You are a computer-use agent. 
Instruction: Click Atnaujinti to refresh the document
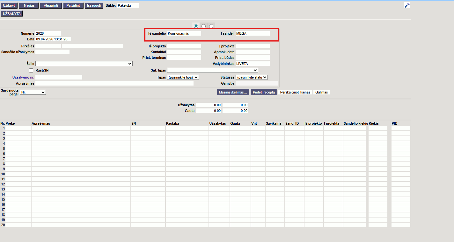point(51,6)
